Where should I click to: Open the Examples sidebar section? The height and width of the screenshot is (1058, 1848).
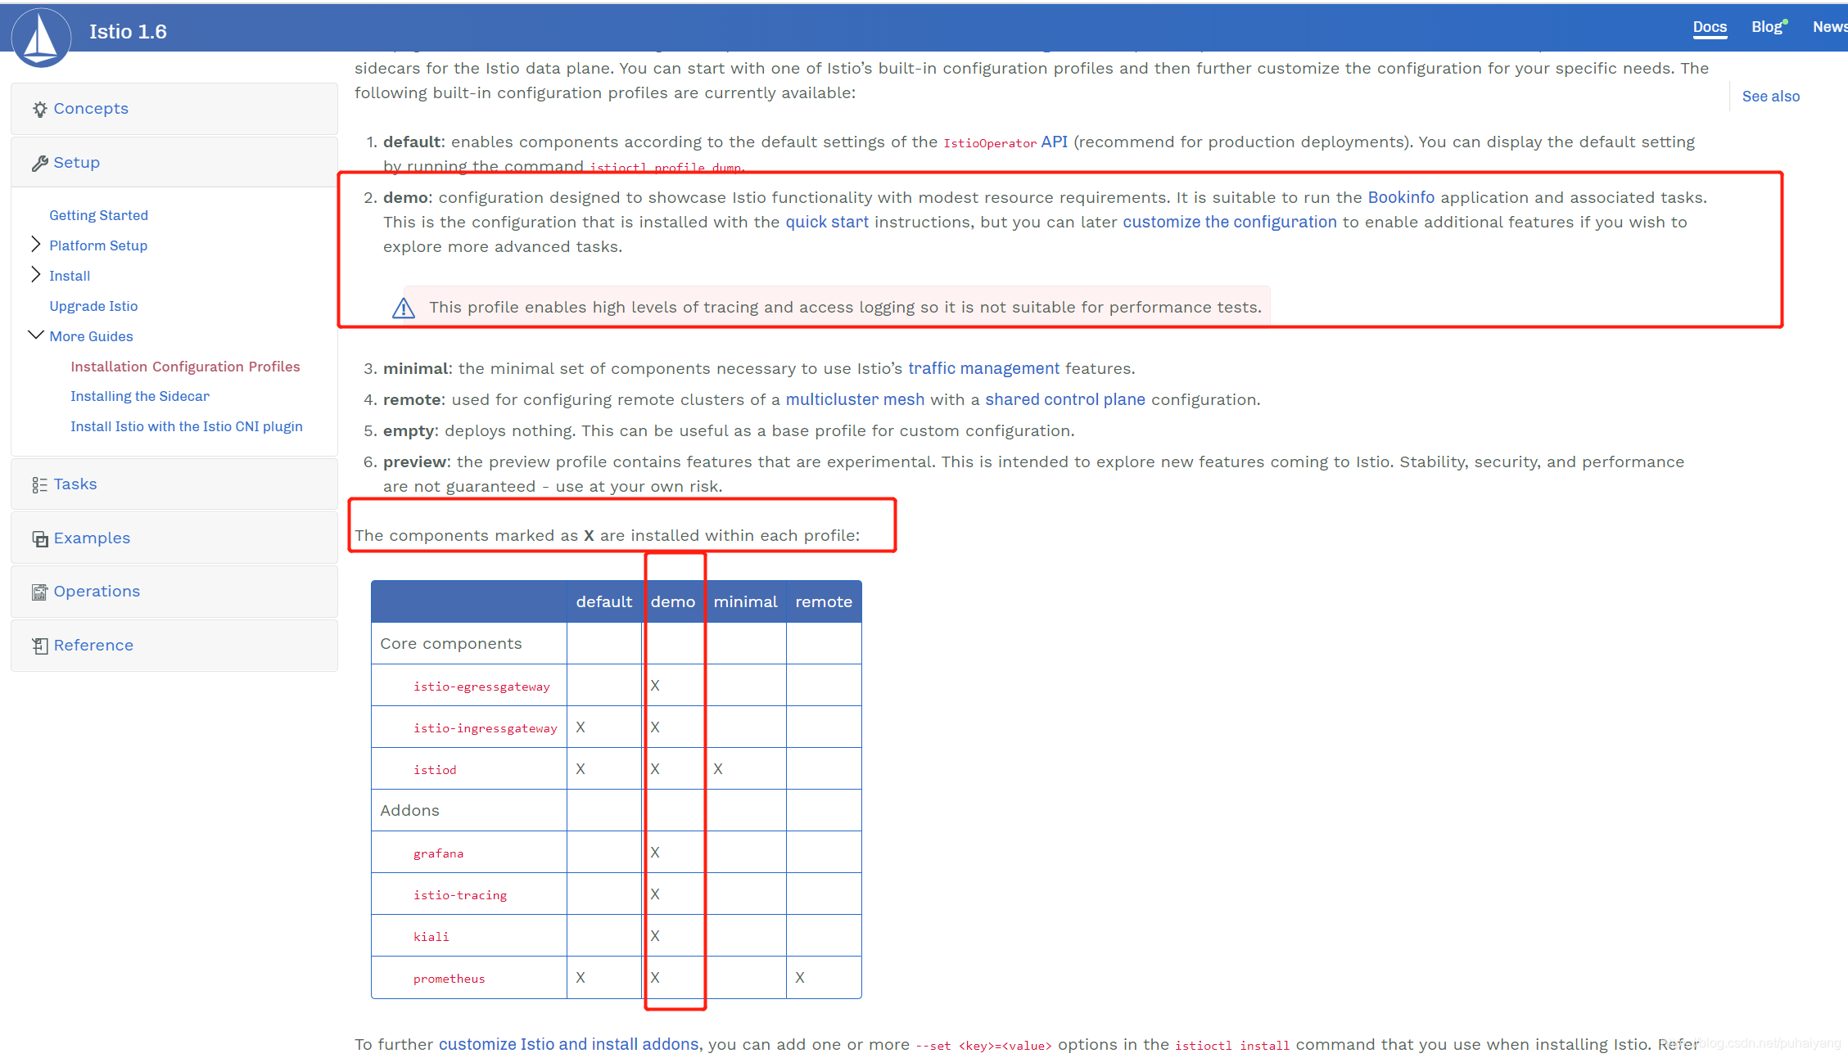174,538
